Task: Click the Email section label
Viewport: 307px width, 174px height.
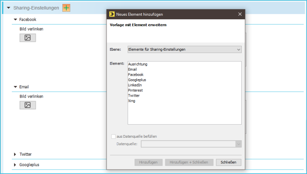Action: (24, 87)
